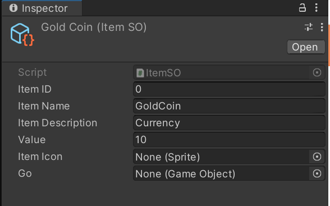Toggle the Inspector lock icon
Screen dimensions: 330x206
point(302,8)
